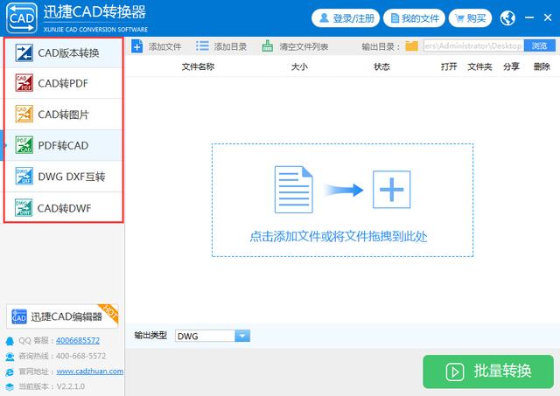Click 添加文件 toolbar text
The width and height of the screenshot is (560, 396).
point(165,46)
